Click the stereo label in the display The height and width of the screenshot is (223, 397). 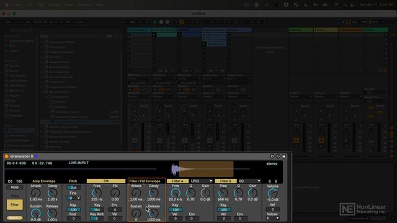click(x=272, y=164)
